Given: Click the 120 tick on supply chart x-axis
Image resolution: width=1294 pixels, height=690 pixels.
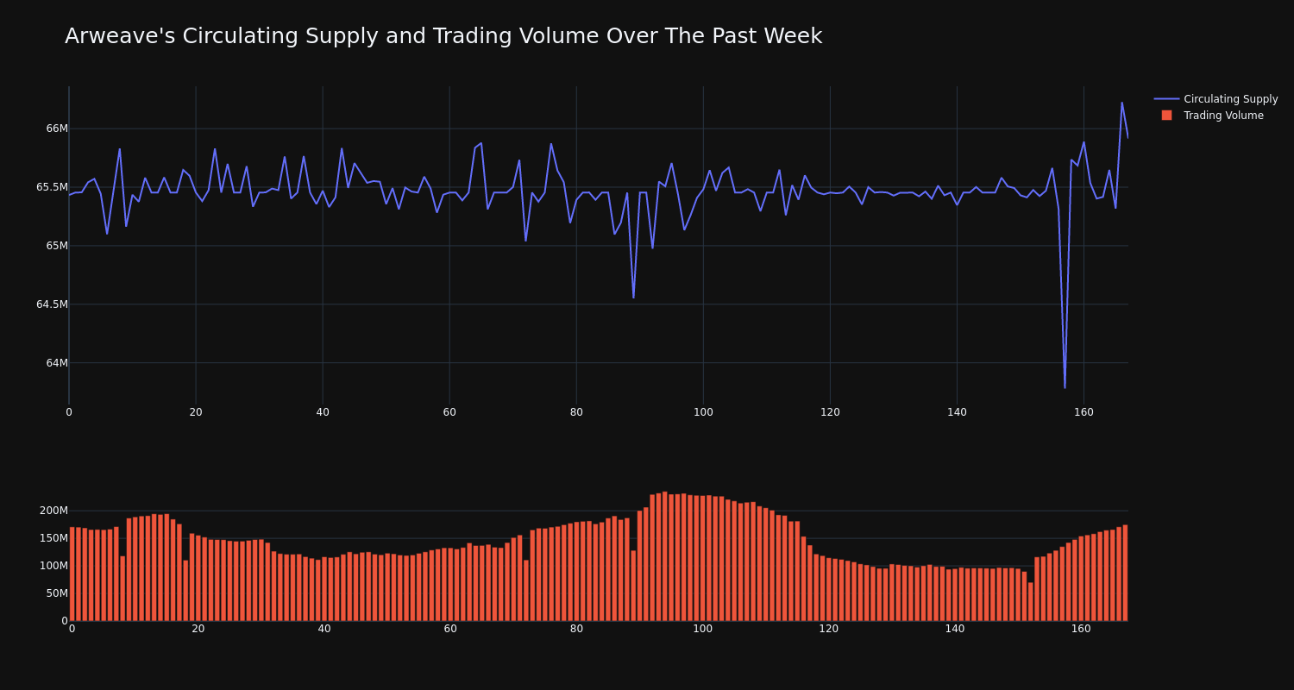Looking at the screenshot, I should [830, 412].
